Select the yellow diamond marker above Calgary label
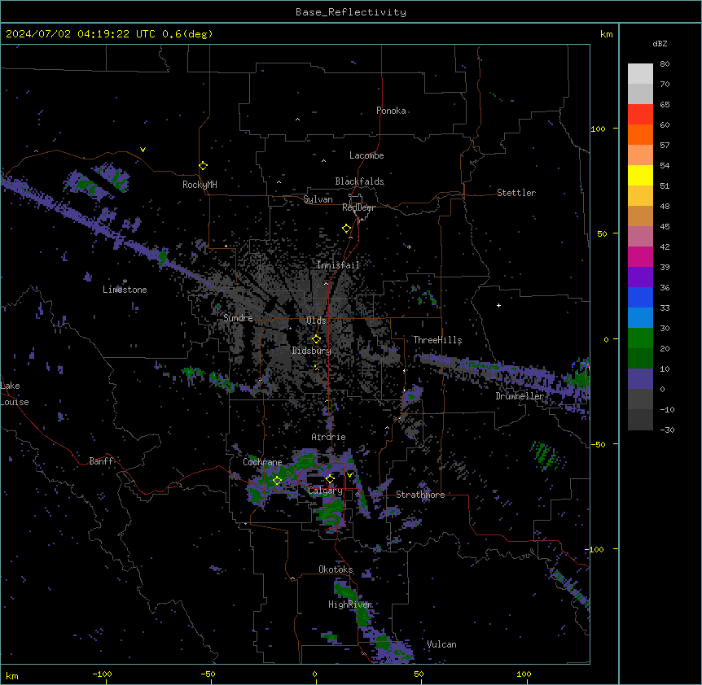This screenshot has width=702, height=685. pos(330,479)
